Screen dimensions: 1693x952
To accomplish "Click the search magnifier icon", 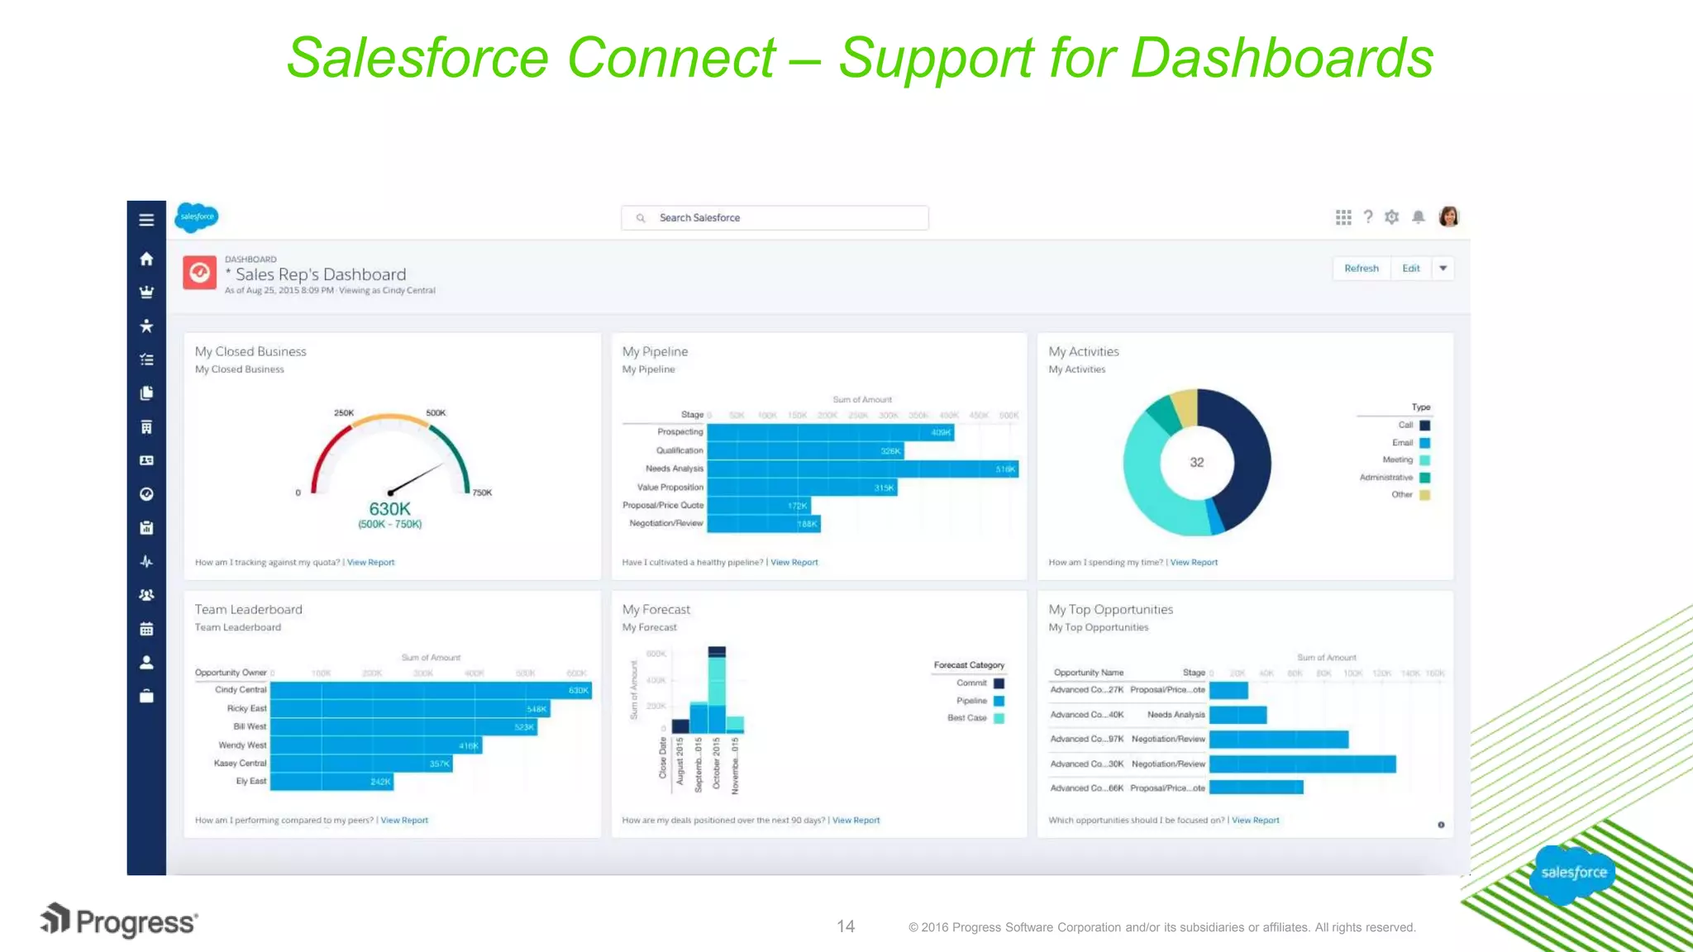I will 641,218.
